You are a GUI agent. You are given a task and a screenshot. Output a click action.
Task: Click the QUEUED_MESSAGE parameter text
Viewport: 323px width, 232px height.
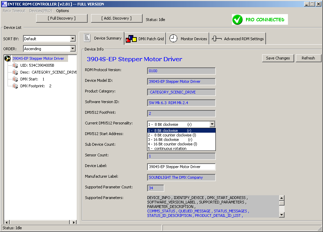tap(194, 211)
